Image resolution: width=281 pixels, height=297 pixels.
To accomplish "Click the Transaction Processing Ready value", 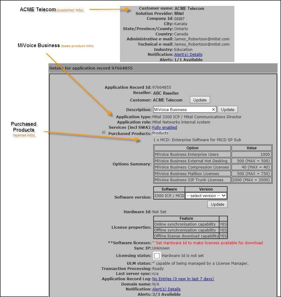I will pyautogui.click(x=158, y=268).
